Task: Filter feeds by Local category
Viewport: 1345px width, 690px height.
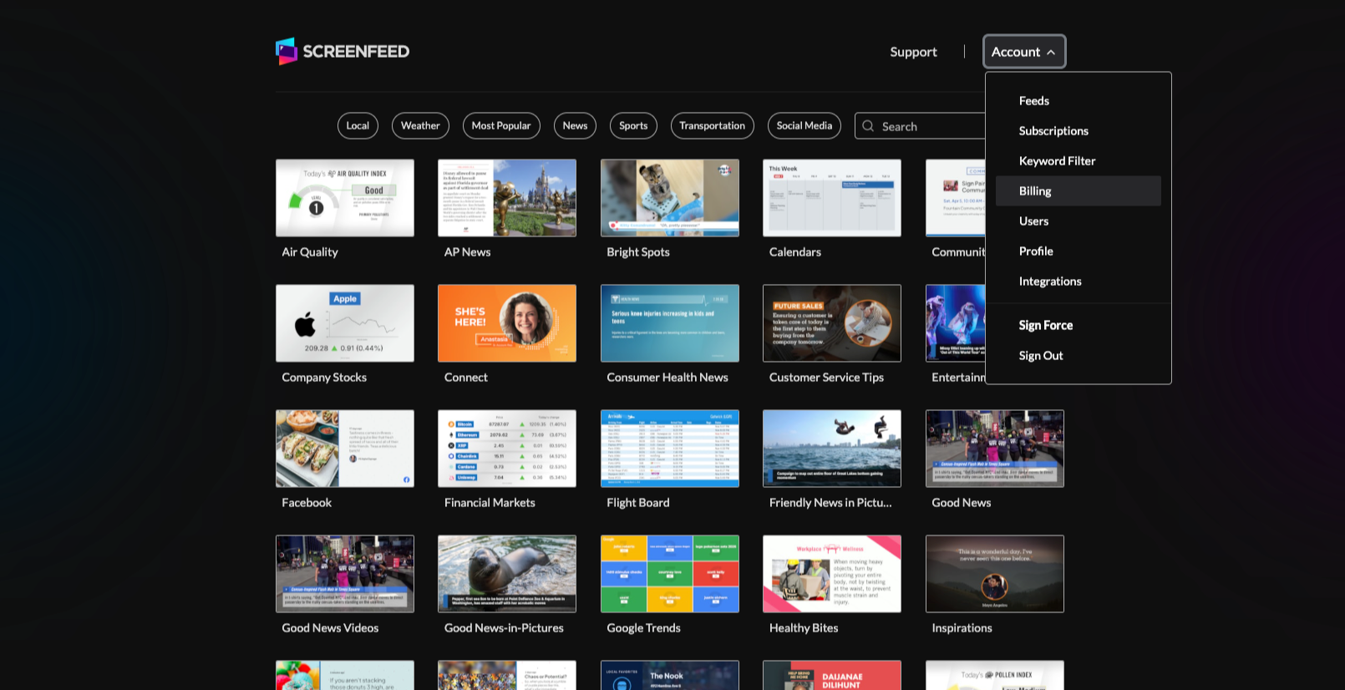Action: [358, 126]
